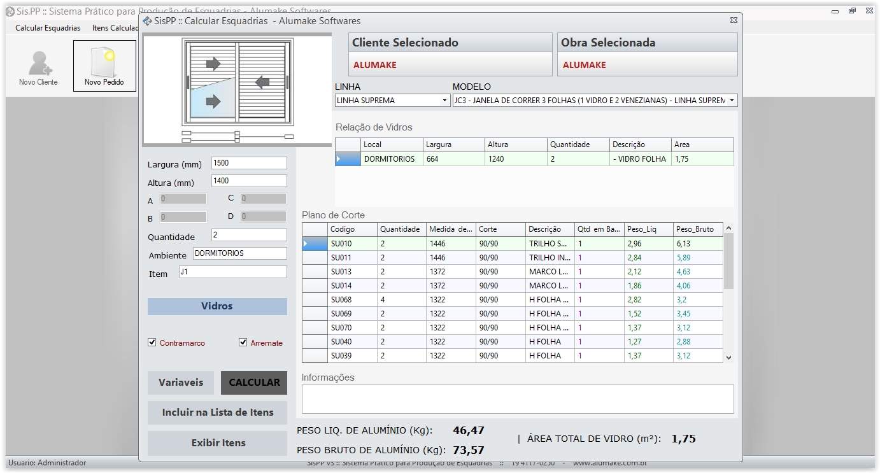Click the Peso_Liq column header
The image size is (880, 473).
(649, 229)
